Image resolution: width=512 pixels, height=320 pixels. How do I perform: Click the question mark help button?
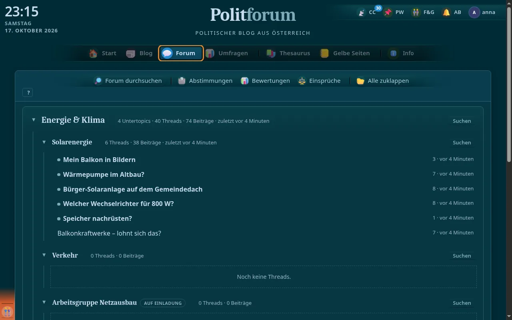pos(28,92)
